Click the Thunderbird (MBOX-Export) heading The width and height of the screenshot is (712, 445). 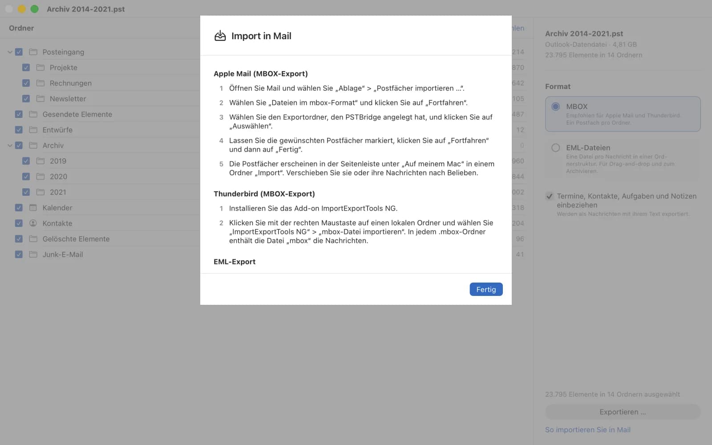(264, 194)
